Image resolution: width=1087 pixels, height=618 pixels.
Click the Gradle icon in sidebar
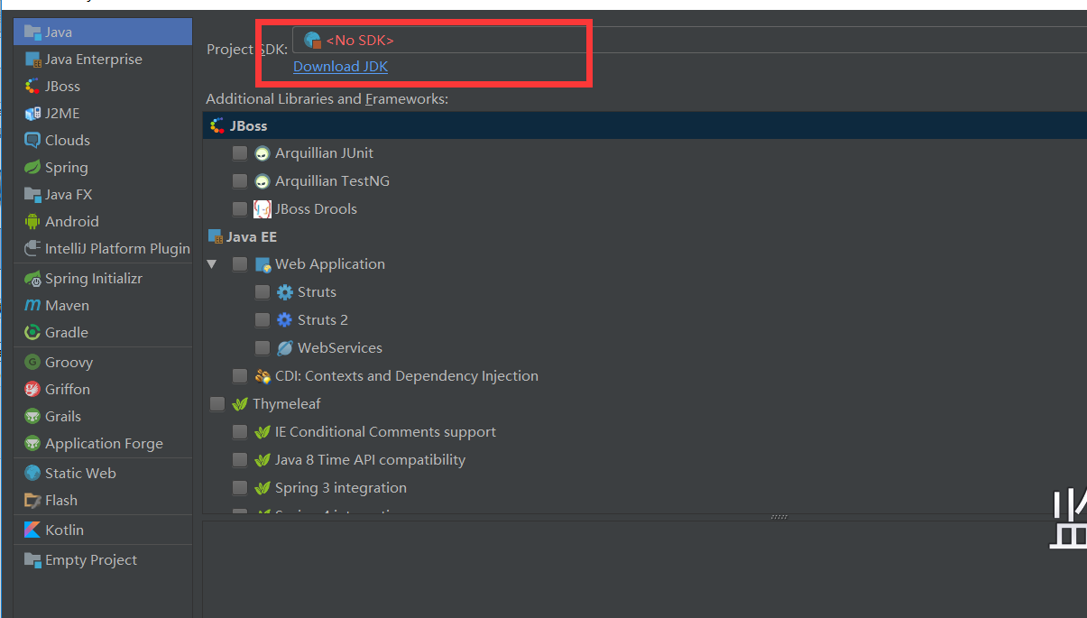coord(32,333)
